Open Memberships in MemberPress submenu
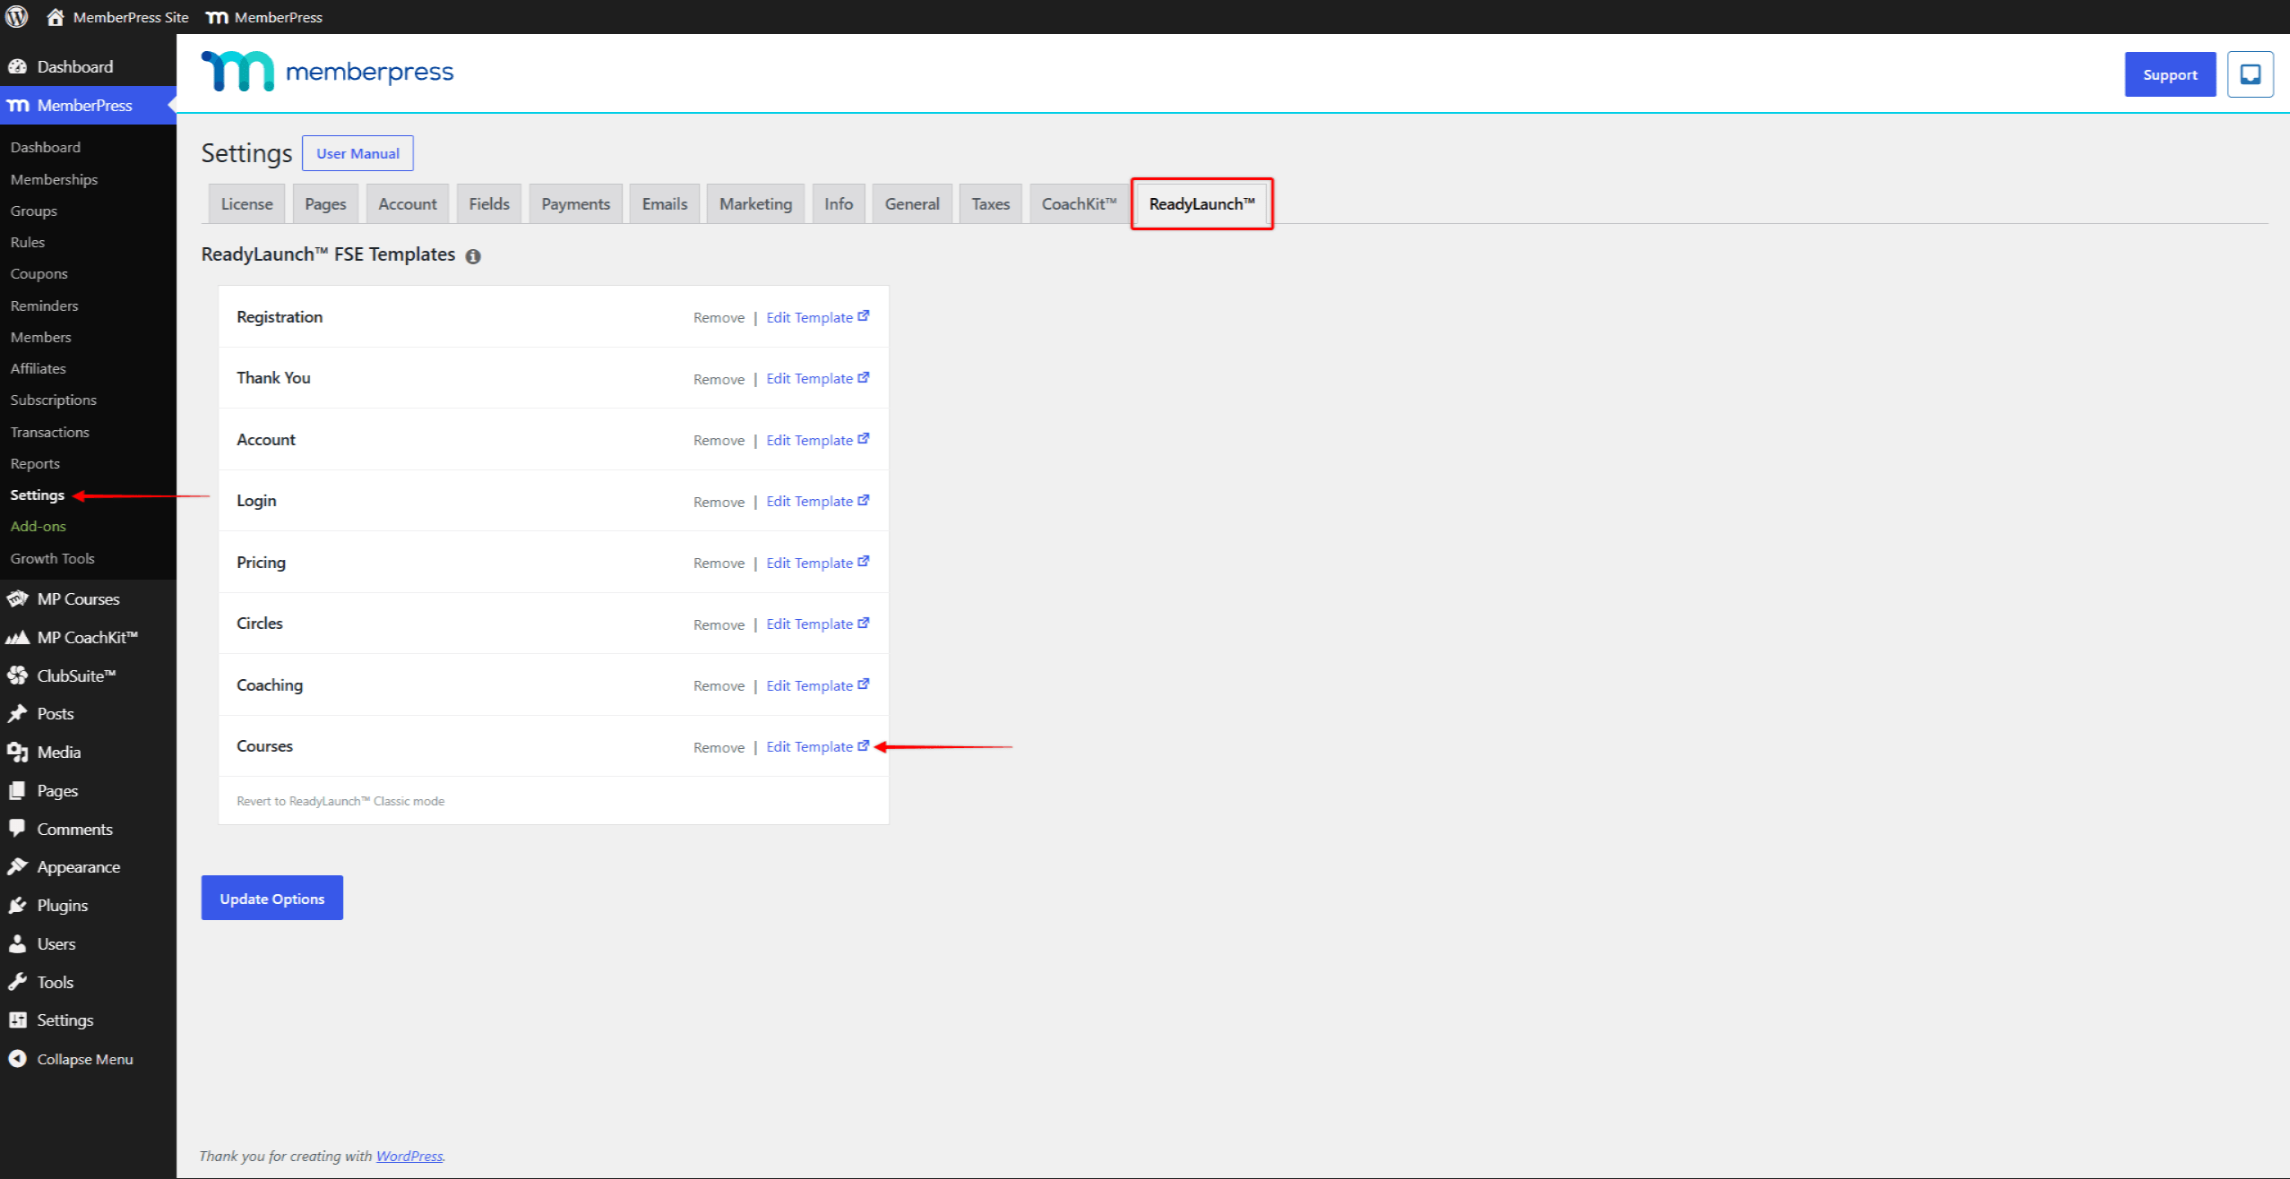Viewport: 2290px width, 1179px height. [54, 179]
